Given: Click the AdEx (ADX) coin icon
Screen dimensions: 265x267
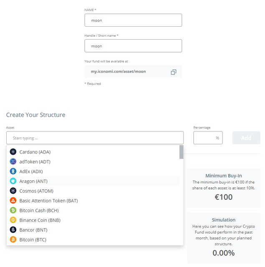Looking at the screenshot, I should (13, 171).
